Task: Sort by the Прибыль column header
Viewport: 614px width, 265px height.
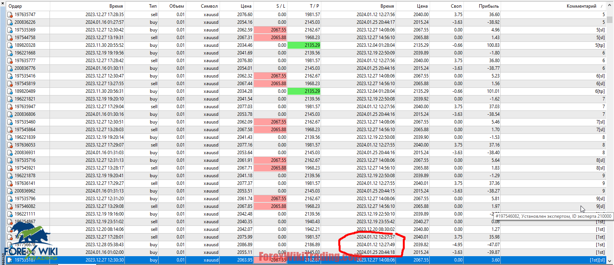Action: coord(482,6)
